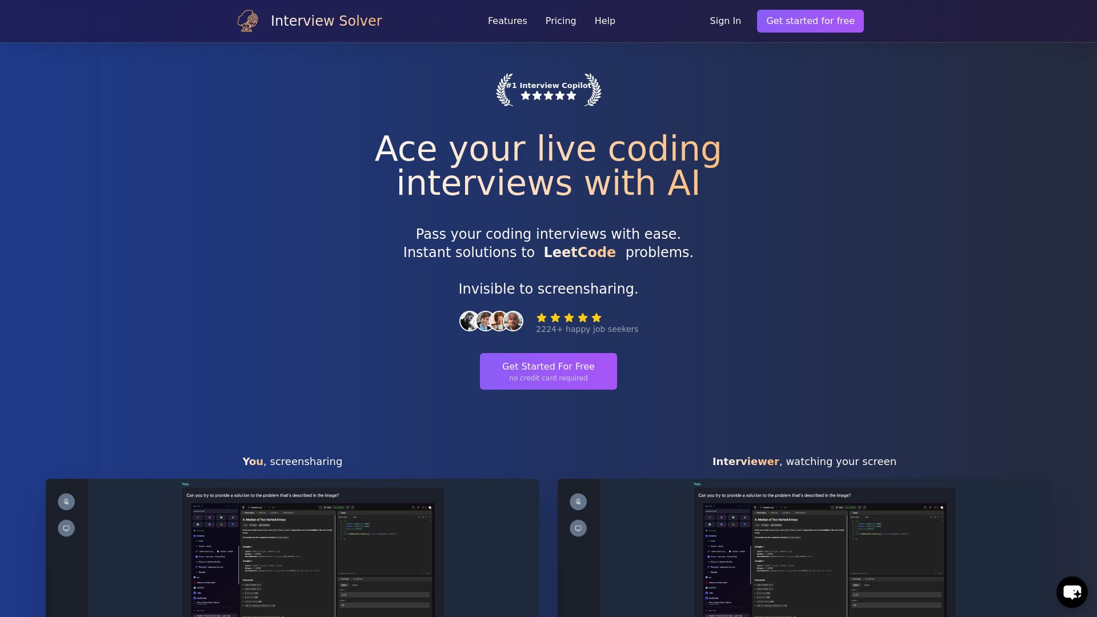Click the 2224+ happy job seekers text
1097x617 pixels.
point(587,328)
